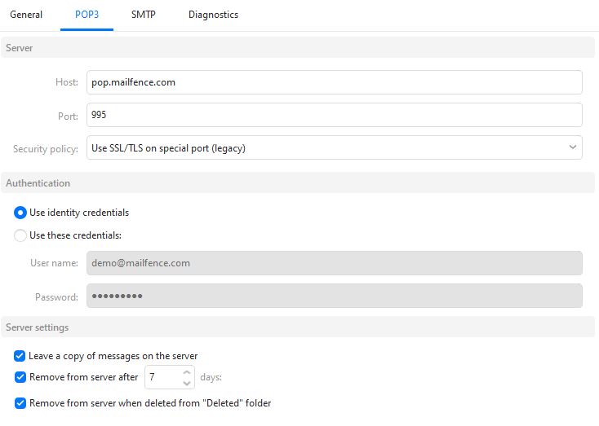Click the Security policy dropdown chevron arrow
This screenshot has width=599, height=426.
572,147
